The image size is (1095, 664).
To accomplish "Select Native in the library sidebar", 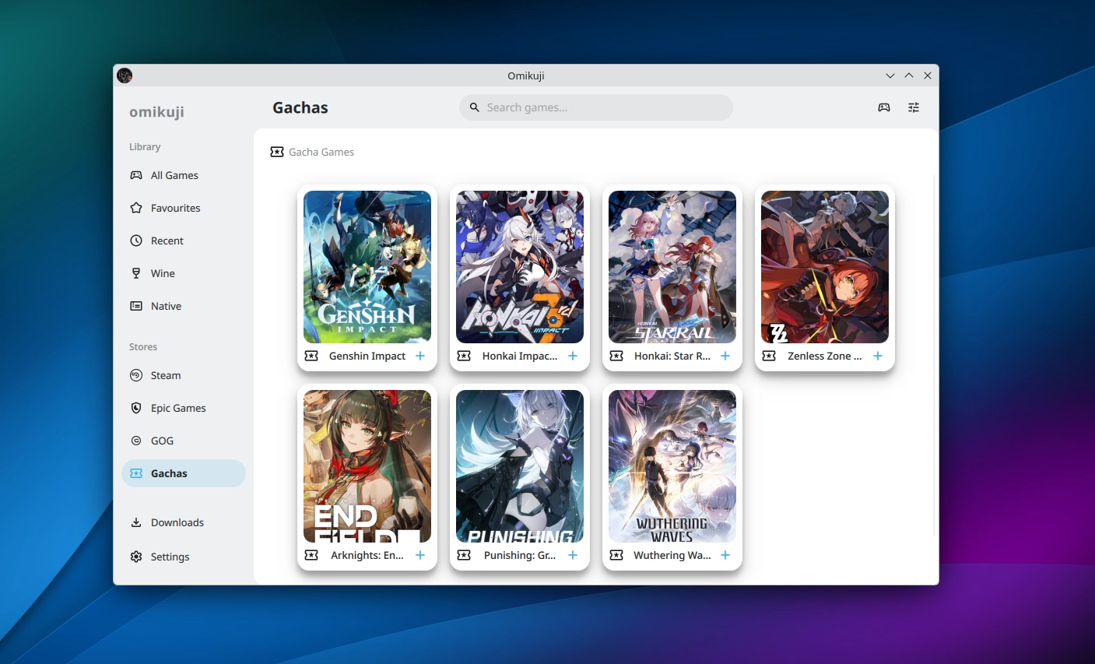I will coord(184,306).
